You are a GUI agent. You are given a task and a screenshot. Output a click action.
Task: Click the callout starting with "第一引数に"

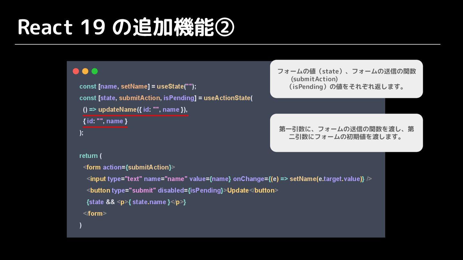point(346,133)
